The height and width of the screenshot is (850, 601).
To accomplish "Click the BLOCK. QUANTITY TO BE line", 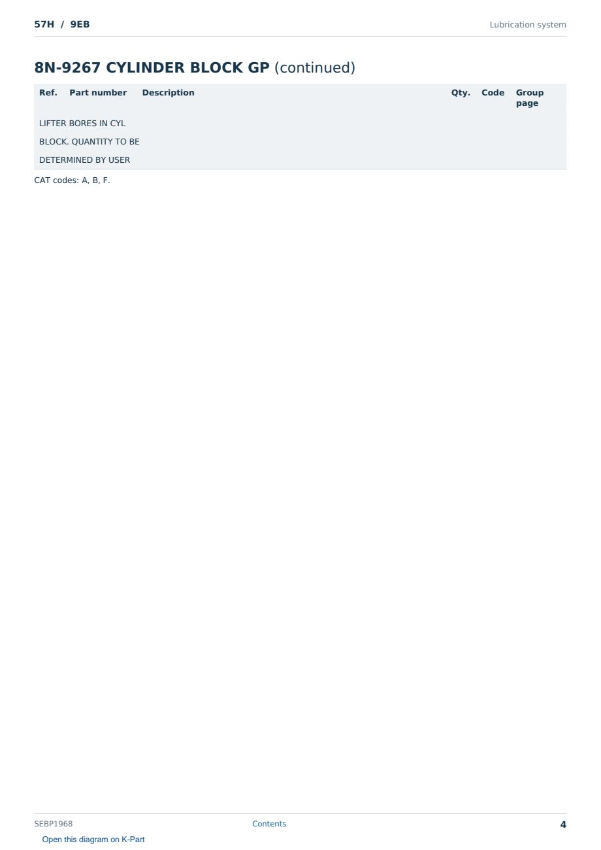I will [89, 142].
